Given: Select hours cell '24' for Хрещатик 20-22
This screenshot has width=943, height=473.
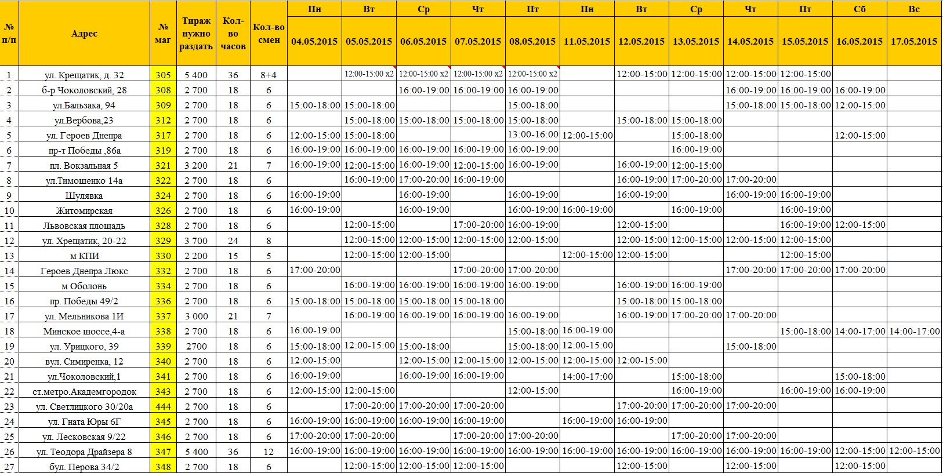Looking at the screenshot, I should [x=233, y=241].
